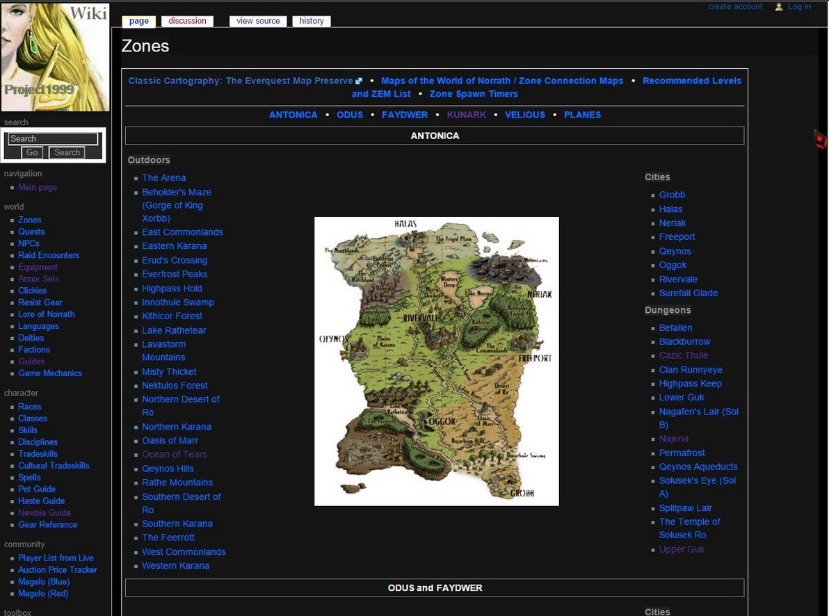
Task: Open the Antonica map image
Action: coord(437,361)
